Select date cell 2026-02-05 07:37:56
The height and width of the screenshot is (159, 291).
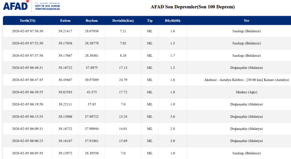coord(27,55)
